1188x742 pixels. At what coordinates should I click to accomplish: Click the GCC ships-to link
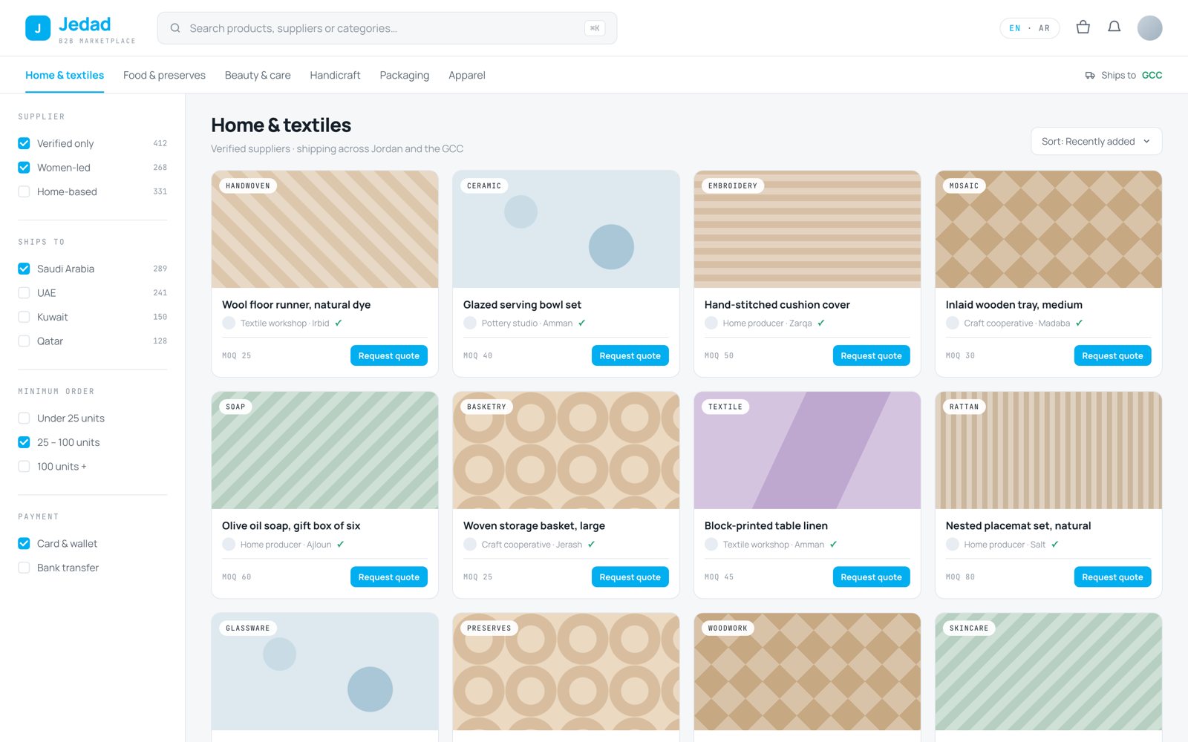click(1152, 75)
